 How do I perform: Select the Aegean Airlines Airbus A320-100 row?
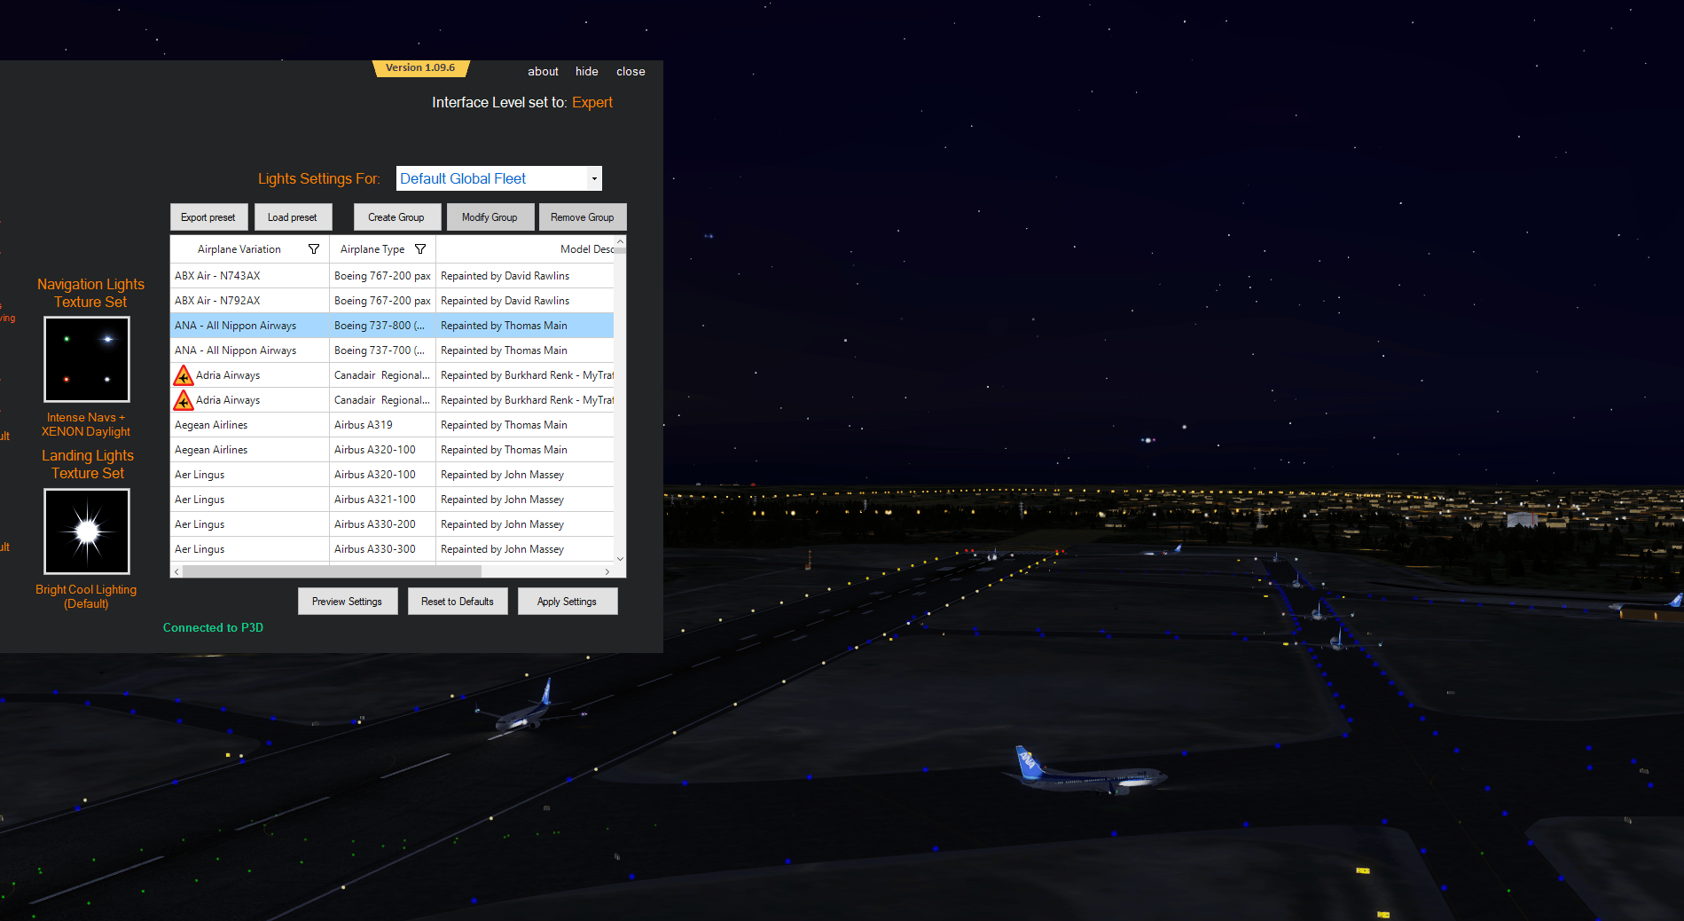point(392,450)
